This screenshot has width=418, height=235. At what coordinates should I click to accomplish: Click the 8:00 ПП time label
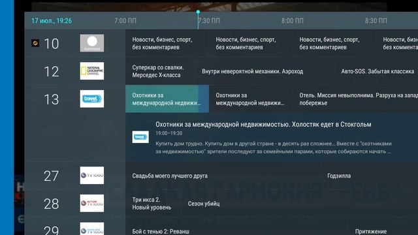point(293,21)
